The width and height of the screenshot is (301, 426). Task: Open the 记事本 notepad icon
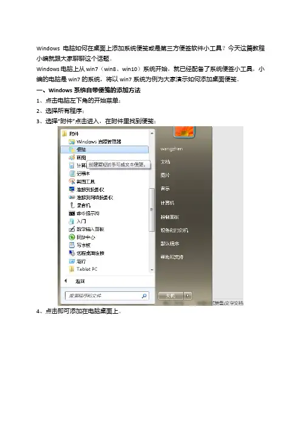tap(72, 174)
